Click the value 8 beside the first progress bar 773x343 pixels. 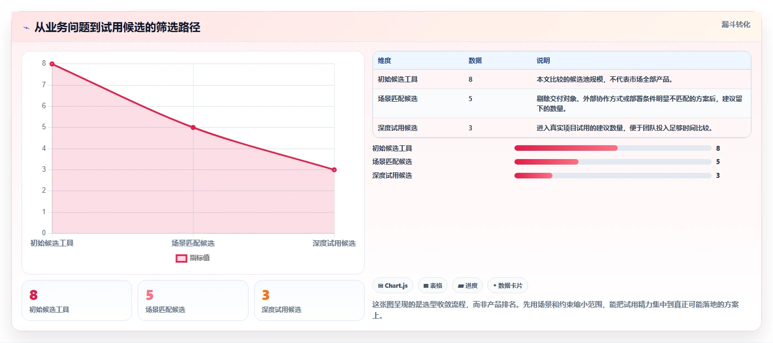[x=718, y=149]
